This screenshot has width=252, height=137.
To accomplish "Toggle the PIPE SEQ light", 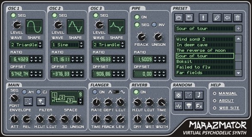I will click(x=137, y=25).
